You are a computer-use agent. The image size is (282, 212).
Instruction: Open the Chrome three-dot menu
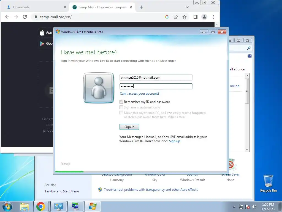click(213, 17)
